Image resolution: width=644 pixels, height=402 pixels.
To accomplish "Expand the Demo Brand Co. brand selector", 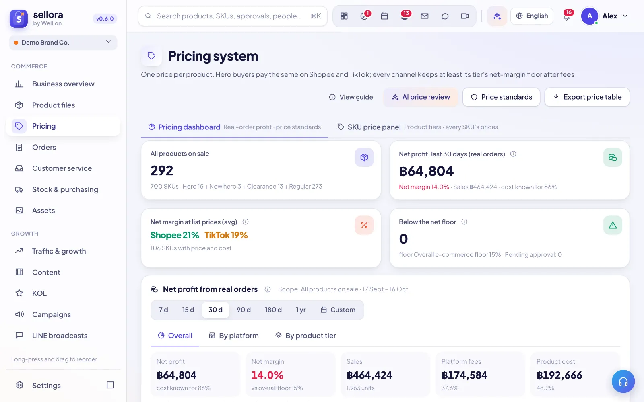I will click(63, 43).
